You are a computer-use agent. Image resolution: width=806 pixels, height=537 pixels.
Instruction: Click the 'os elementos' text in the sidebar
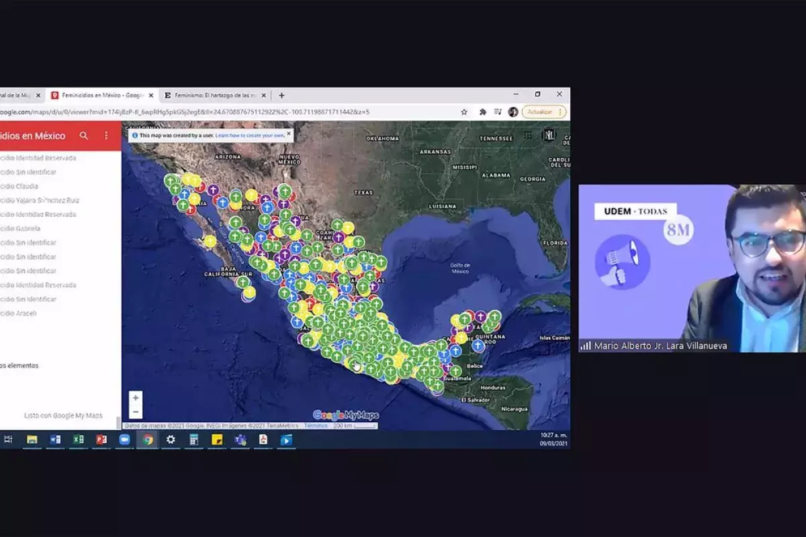pos(19,366)
